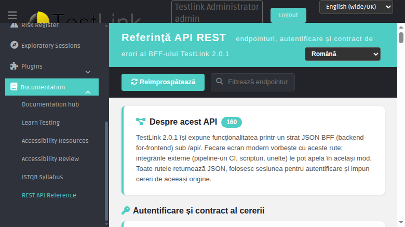Click the Reîmprospătează button
405x227 pixels.
(x=163, y=82)
